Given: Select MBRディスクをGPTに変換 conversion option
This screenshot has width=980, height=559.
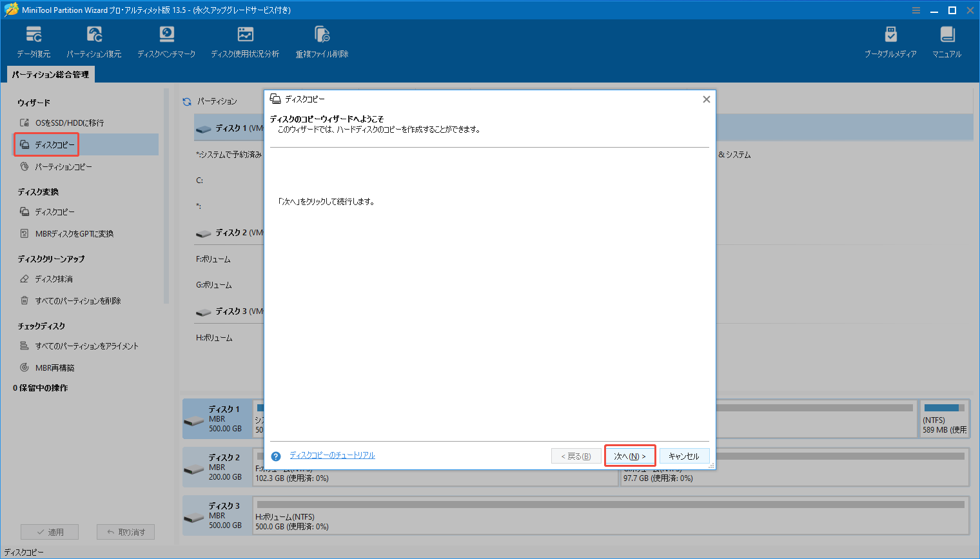Looking at the screenshot, I should coord(75,233).
